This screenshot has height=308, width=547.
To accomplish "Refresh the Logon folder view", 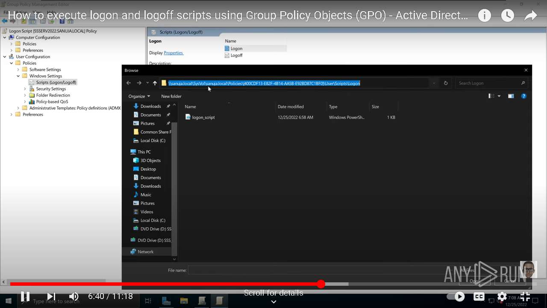I will click(446, 83).
